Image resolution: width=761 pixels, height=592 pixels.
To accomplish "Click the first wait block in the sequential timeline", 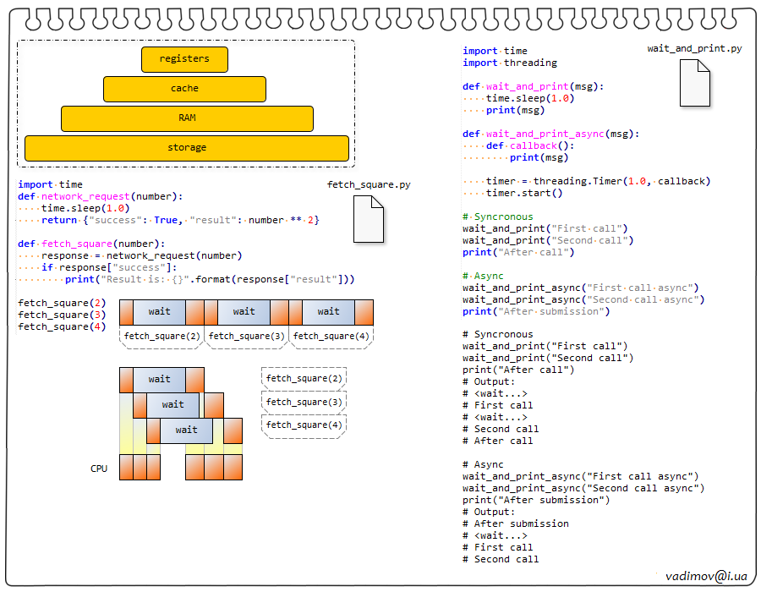I will click(x=160, y=312).
